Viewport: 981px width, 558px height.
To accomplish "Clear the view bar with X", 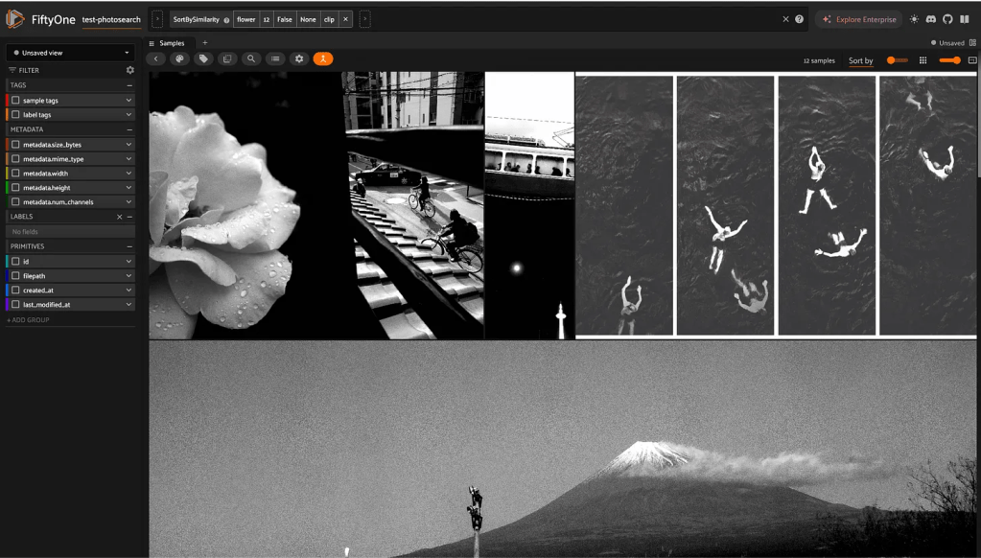I will [785, 19].
